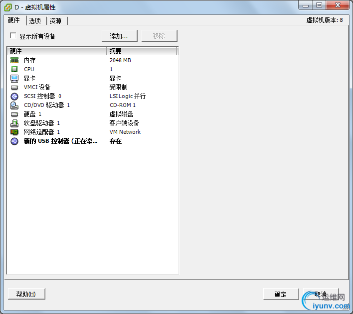Screen dimensions: 353x314
Task: Click the 受限制 summary text
Action: (119, 87)
